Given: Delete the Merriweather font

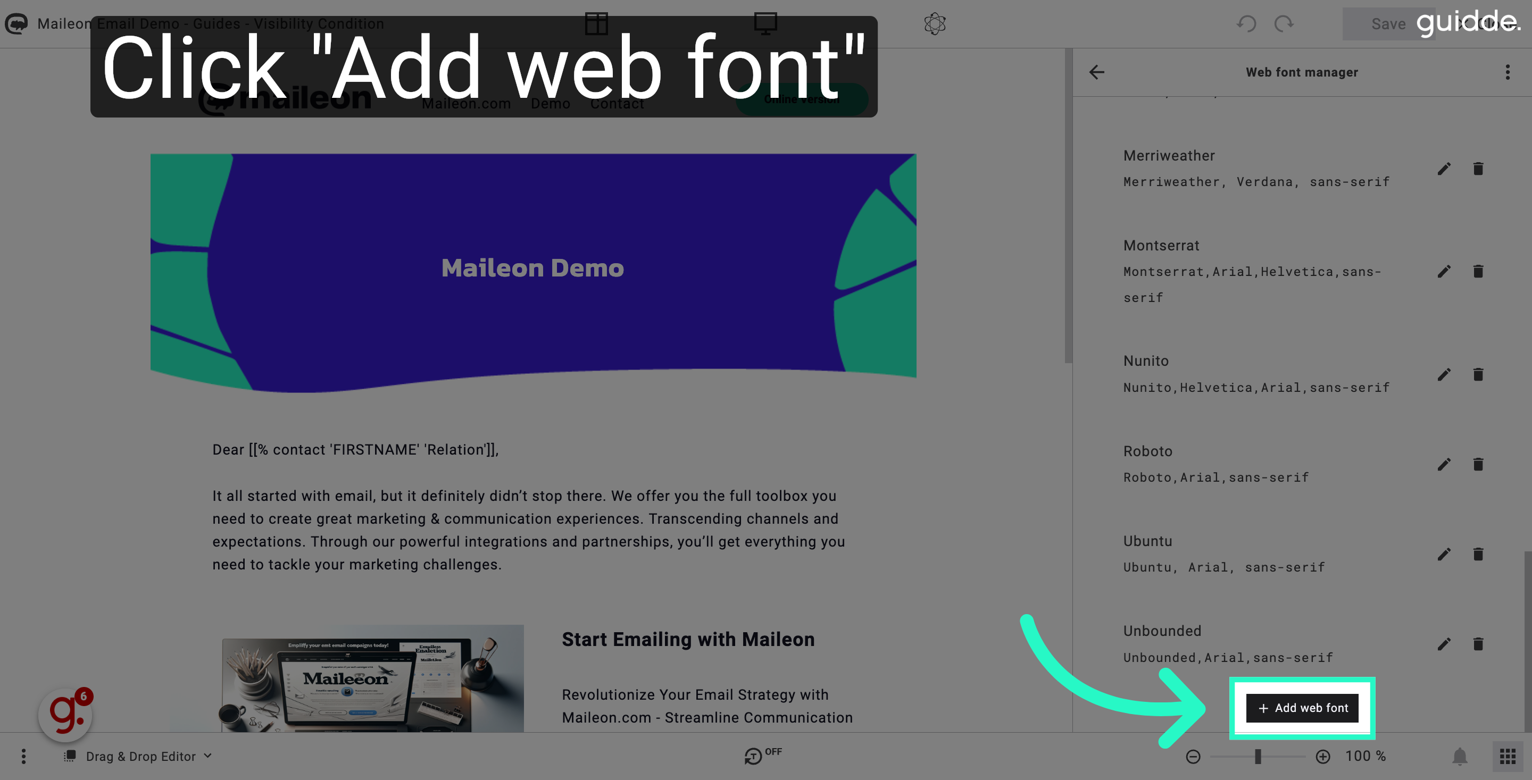Looking at the screenshot, I should 1478,169.
